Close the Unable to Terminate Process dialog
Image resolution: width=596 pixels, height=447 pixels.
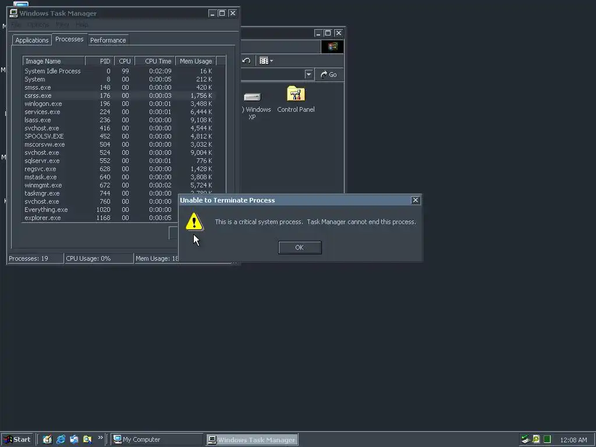tap(416, 200)
